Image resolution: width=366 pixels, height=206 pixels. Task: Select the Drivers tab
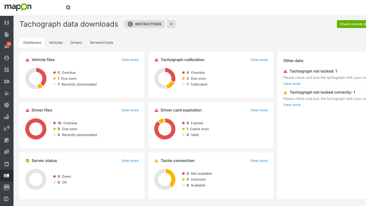(x=76, y=43)
